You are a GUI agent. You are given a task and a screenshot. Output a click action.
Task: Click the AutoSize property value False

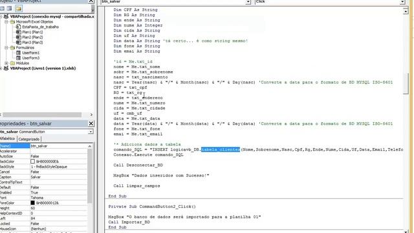59,157
